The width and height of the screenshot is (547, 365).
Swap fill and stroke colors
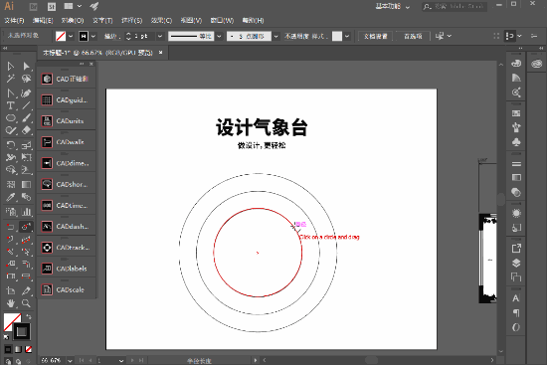pos(29,317)
